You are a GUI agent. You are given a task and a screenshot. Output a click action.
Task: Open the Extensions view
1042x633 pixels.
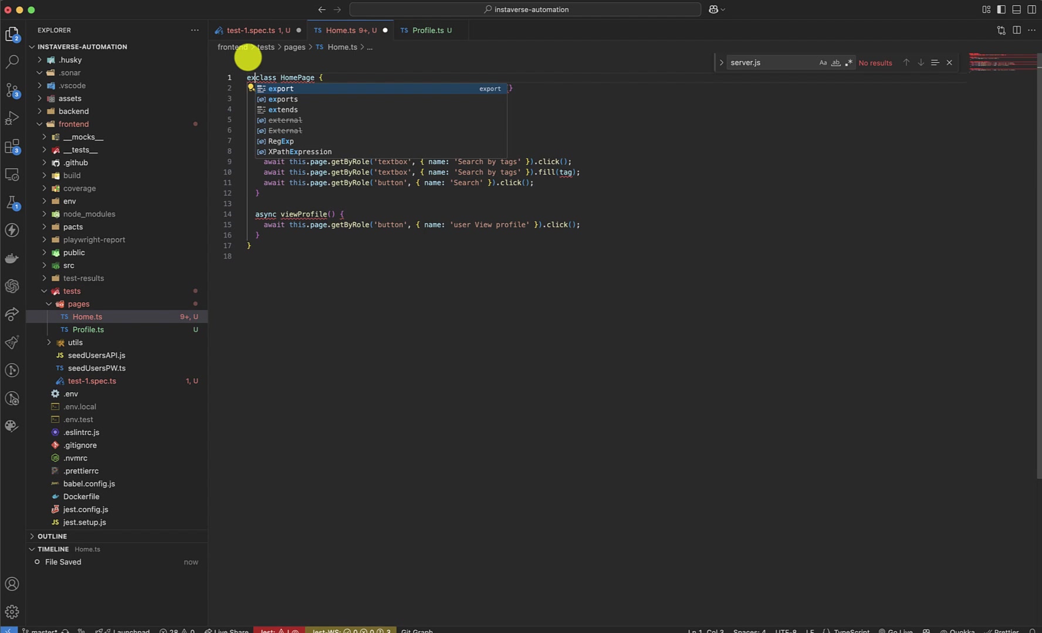click(x=12, y=146)
